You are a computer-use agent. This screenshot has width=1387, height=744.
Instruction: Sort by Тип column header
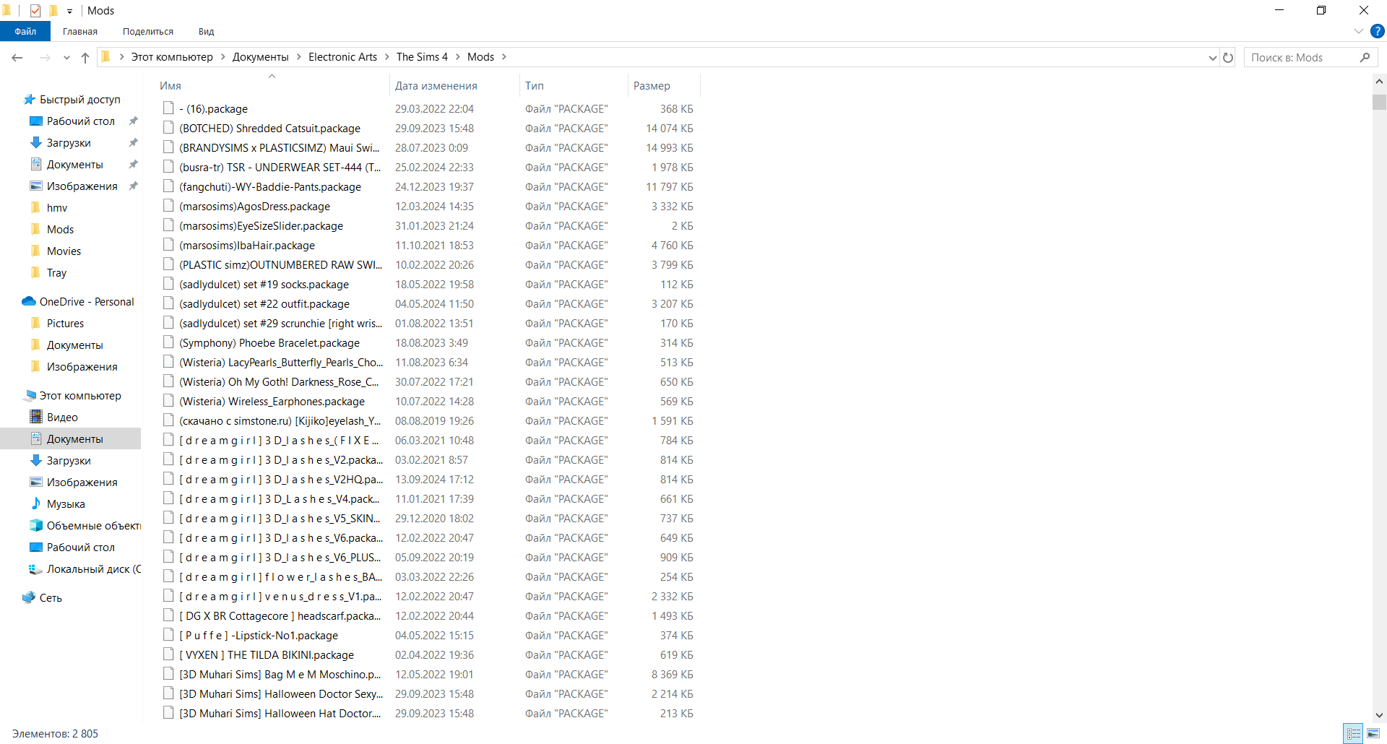point(574,85)
